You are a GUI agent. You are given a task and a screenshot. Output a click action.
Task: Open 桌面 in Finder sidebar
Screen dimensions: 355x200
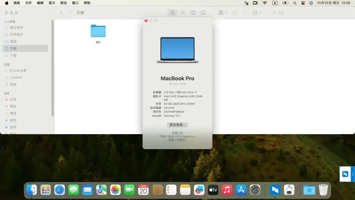tap(13, 41)
